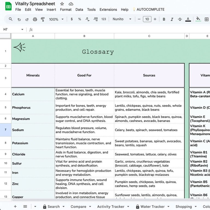Open the Help menu

pyautogui.click(x=125, y=10)
